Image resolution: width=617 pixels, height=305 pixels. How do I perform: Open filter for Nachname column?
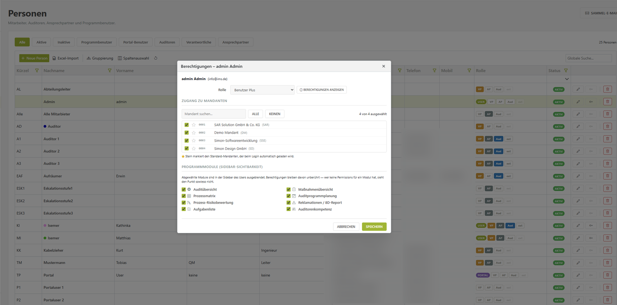[110, 70]
